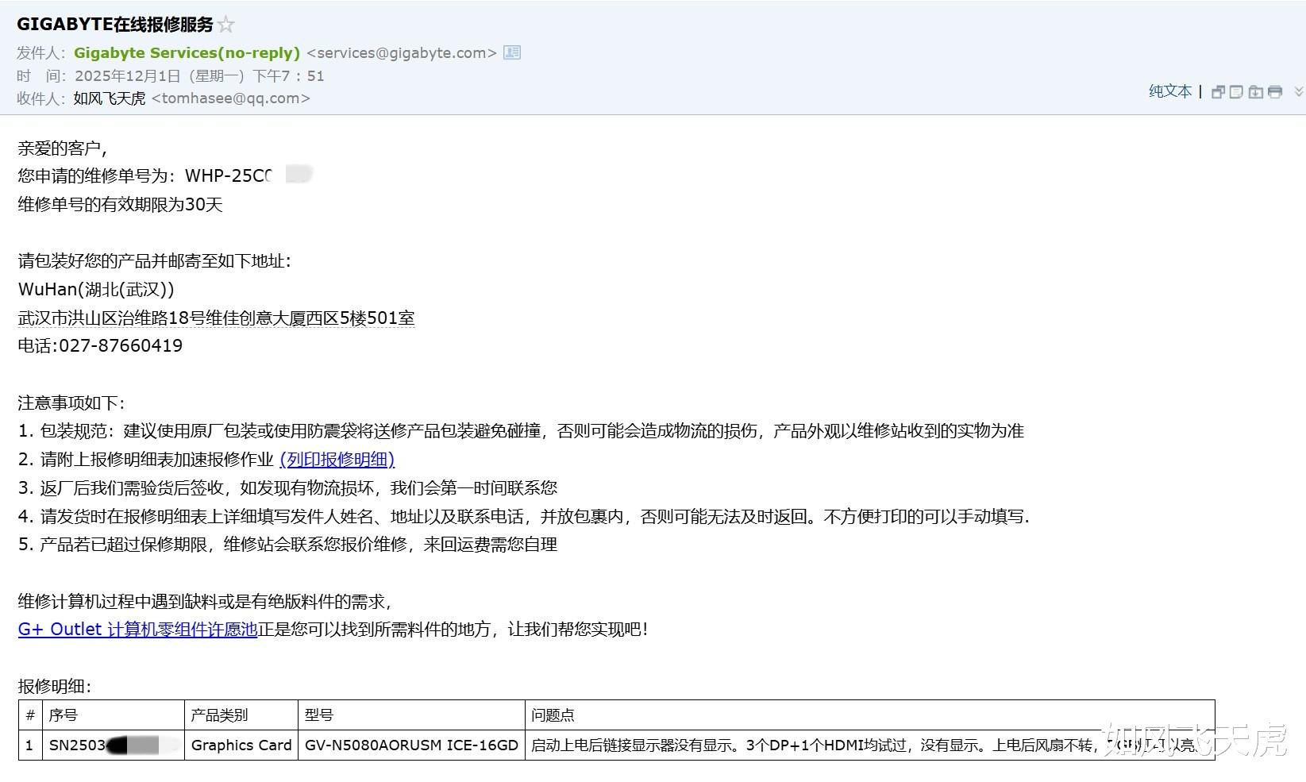Click problem description cell 启动上电后链接显示器没有显示
Viewport: 1306px width, 782px height.
(870, 745)
